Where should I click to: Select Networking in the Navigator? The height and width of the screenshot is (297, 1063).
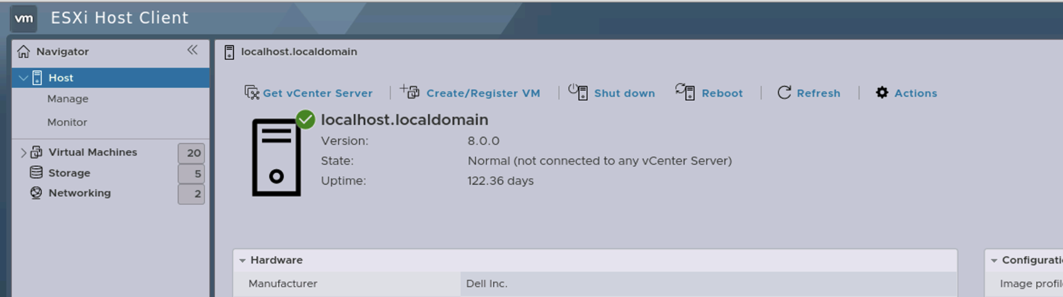pyautogui.click(x=79, y=193)
